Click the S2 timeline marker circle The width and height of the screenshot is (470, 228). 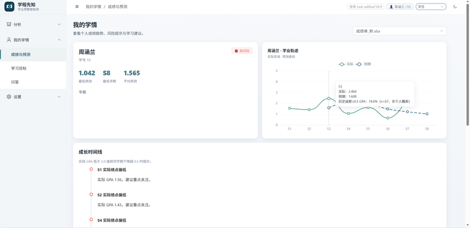[91, 195]
